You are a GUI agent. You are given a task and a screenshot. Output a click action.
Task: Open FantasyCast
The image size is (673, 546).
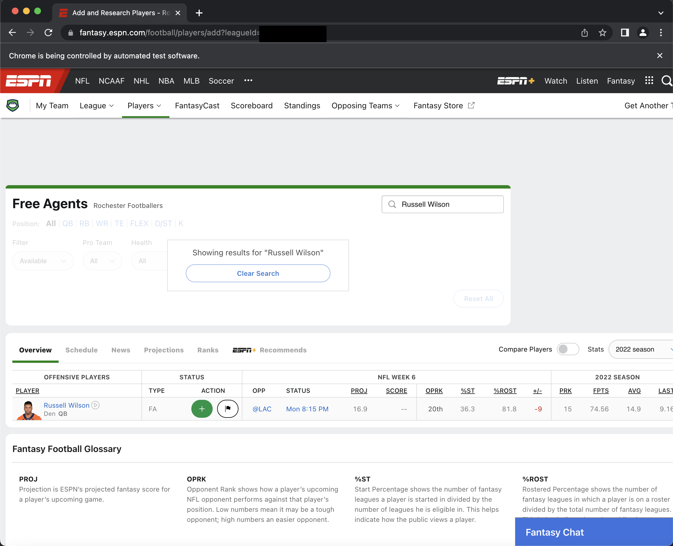(197, 106)
